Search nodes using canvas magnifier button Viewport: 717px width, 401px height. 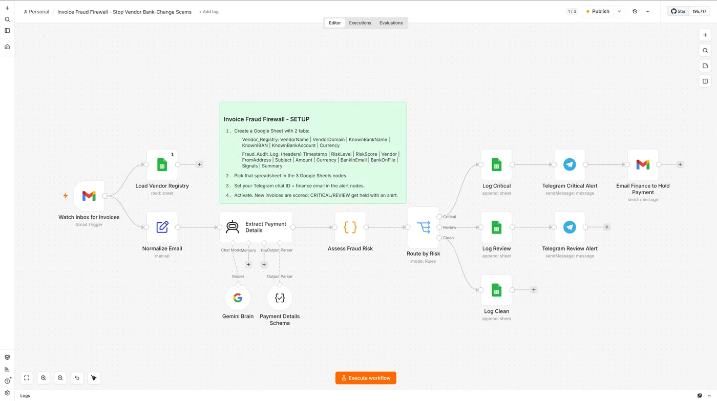pos(705,50)
